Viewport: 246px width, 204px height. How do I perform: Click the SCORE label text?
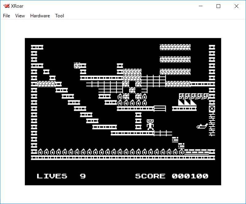pyautogui.click(x=150, y=176)
